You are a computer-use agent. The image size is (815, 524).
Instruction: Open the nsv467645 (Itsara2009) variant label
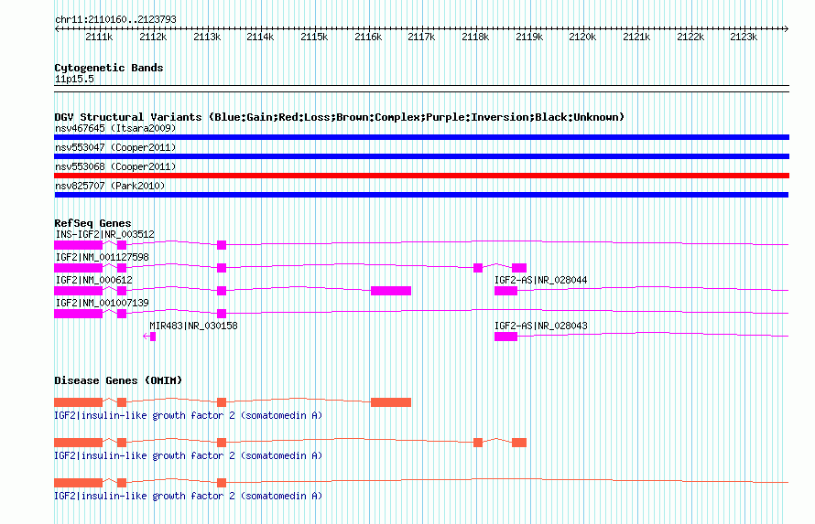pos(115,128)
